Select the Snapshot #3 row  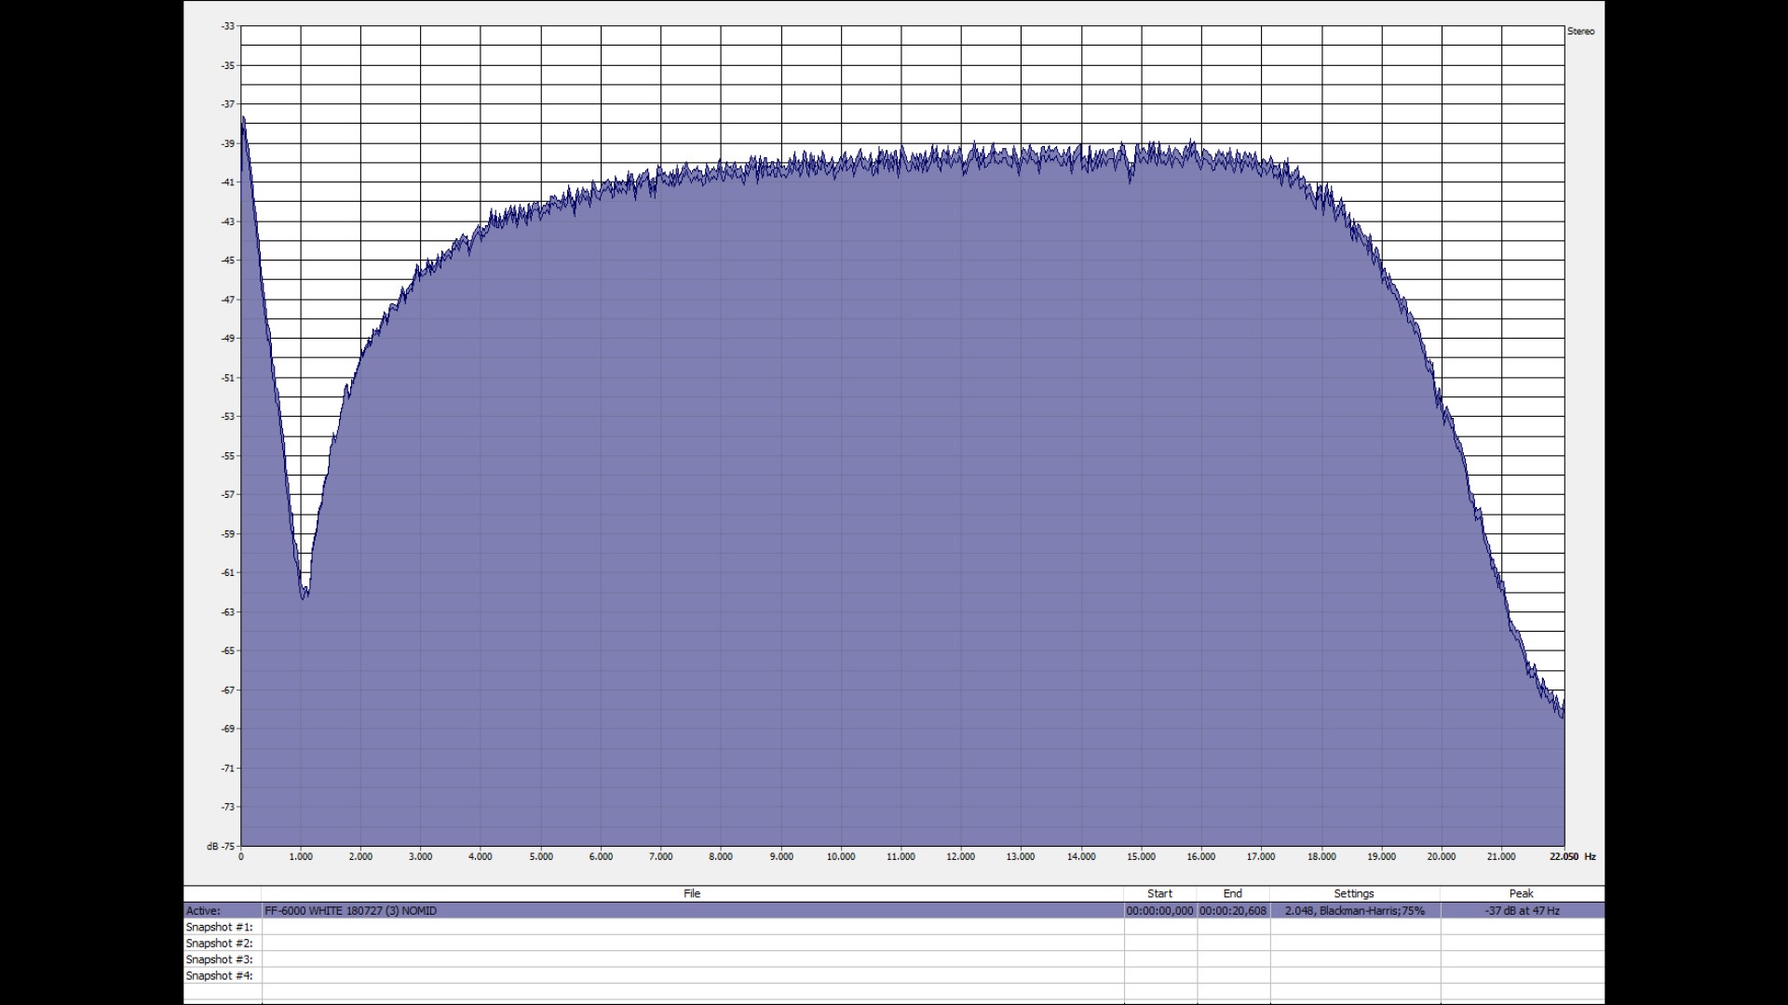pos(894,959)
